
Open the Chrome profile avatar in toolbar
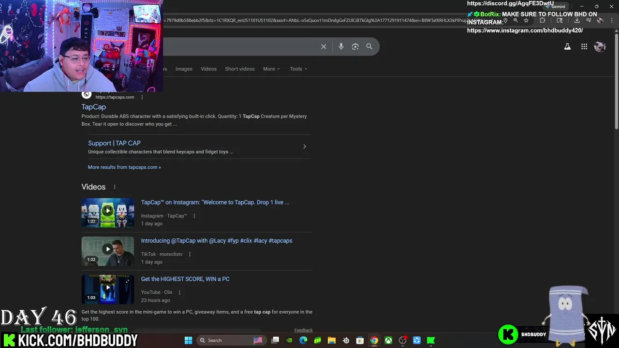600,20
